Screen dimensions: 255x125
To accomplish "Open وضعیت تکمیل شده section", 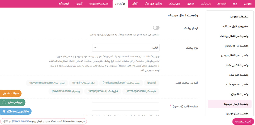I will click(229, 65).
